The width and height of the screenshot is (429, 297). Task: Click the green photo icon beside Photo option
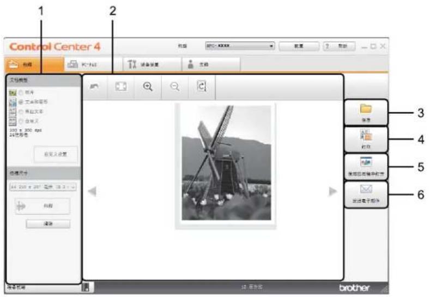tap(13, 93)
